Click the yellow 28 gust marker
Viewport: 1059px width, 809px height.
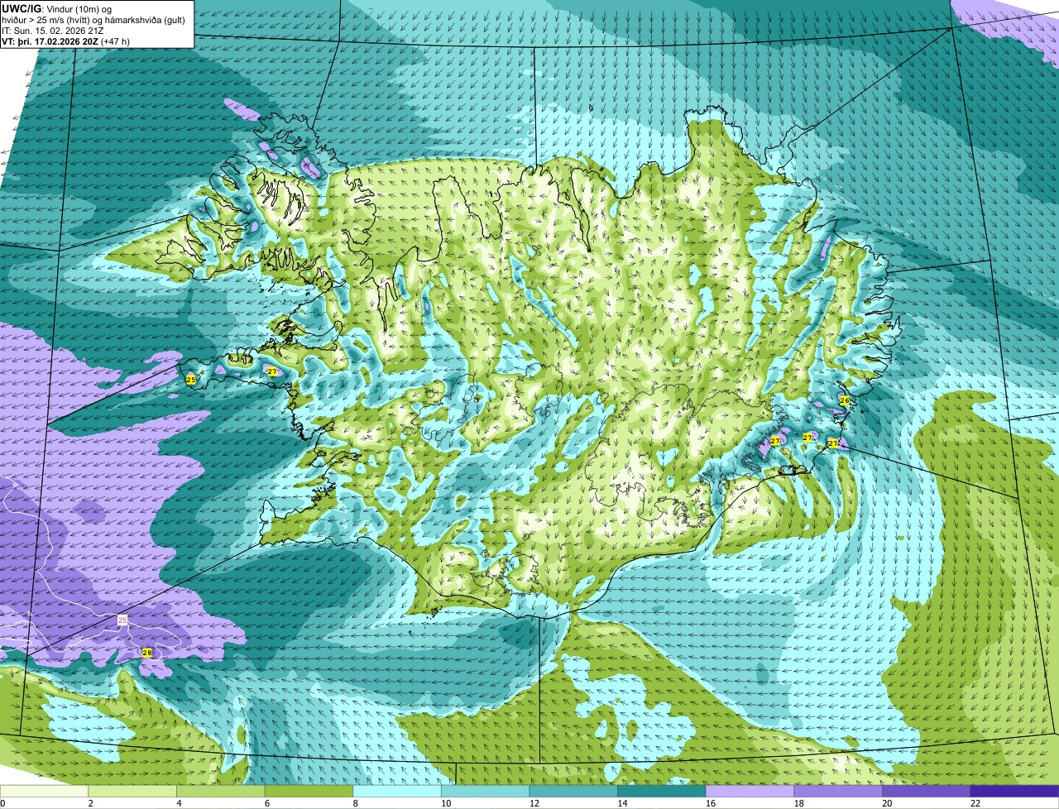pos(147,653)
